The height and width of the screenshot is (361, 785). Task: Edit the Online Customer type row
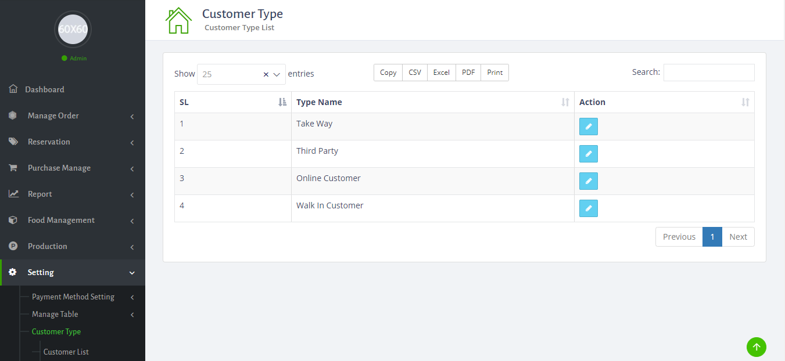[x=588, y=181]
